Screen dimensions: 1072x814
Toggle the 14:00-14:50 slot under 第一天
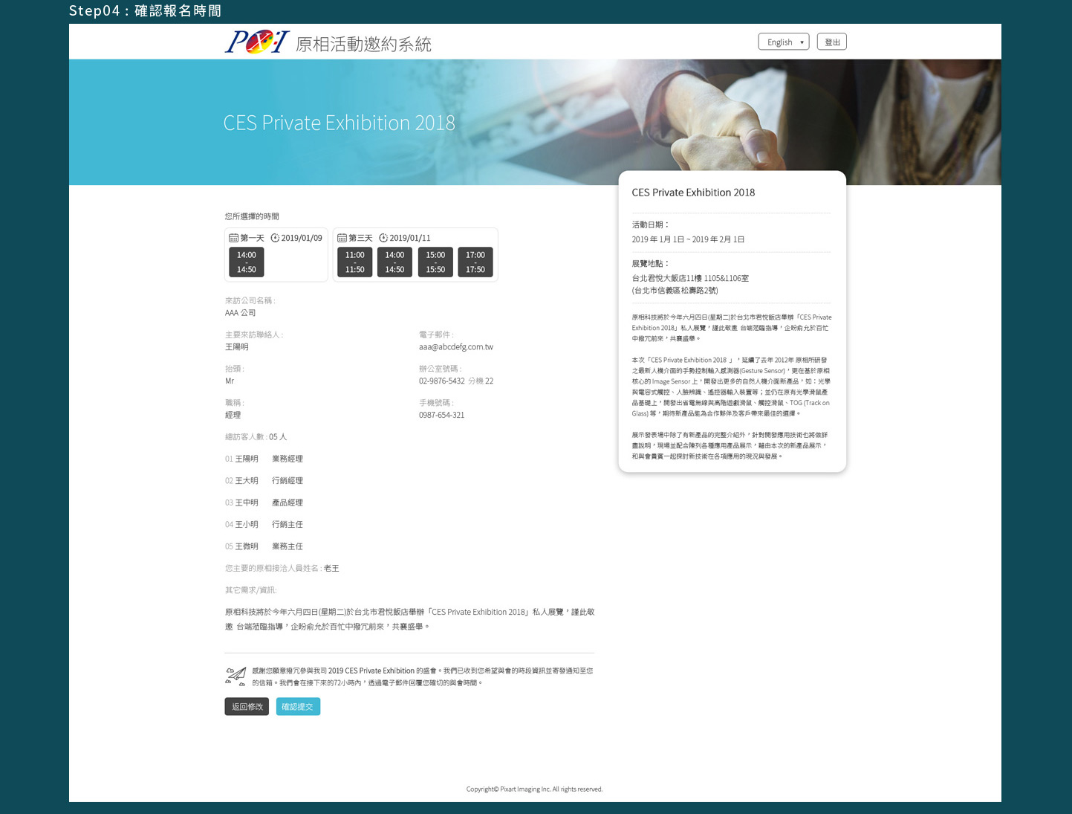[246, 262]
